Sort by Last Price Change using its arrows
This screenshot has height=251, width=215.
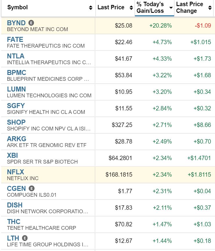pyautogui.click(x=210, y=8)
